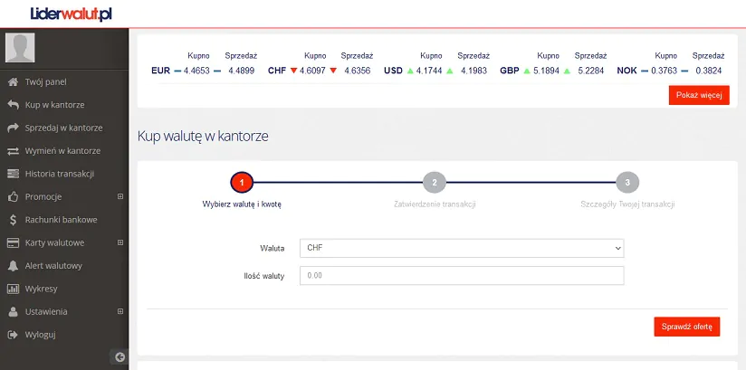Click the user avatar thumbnail
Screen dimensions: 746x370
[21, 47]
